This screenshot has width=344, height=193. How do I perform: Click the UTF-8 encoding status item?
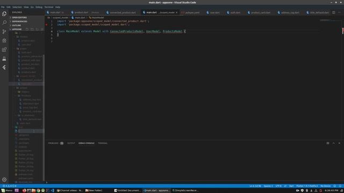click(x=278, y=186)
